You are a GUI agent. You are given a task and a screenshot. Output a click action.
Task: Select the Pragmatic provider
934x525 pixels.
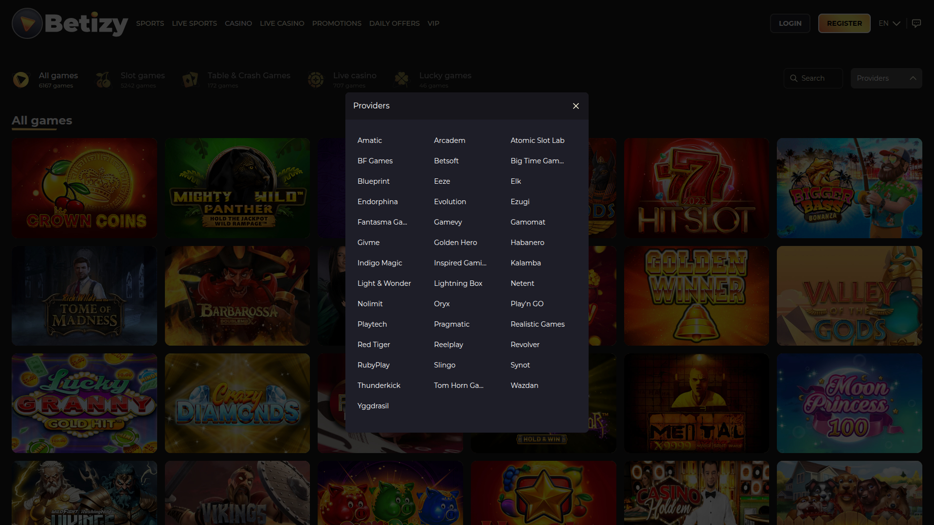tap(451, 324)
